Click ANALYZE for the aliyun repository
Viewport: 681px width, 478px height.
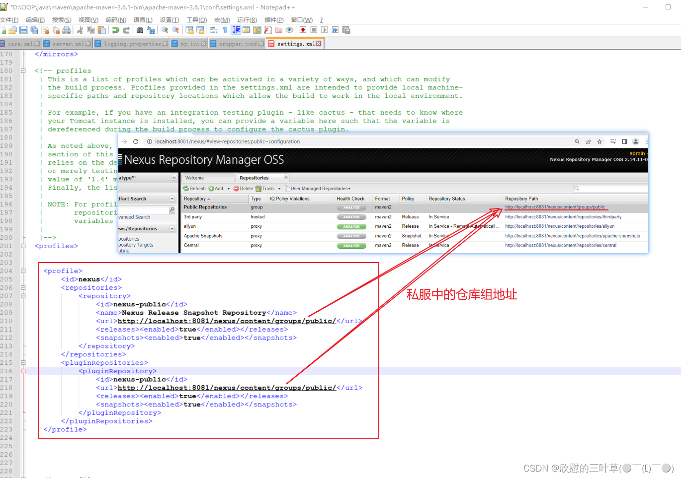pyautogui.click(x=351, y=226)
